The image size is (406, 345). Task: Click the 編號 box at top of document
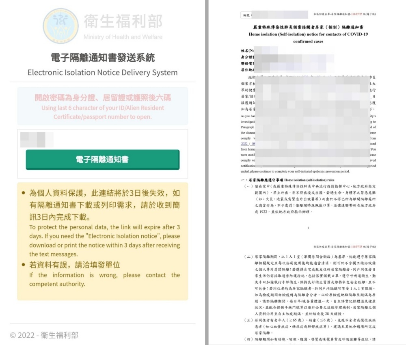246,15
